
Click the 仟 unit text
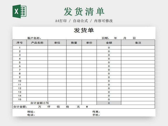click(49, 107)
